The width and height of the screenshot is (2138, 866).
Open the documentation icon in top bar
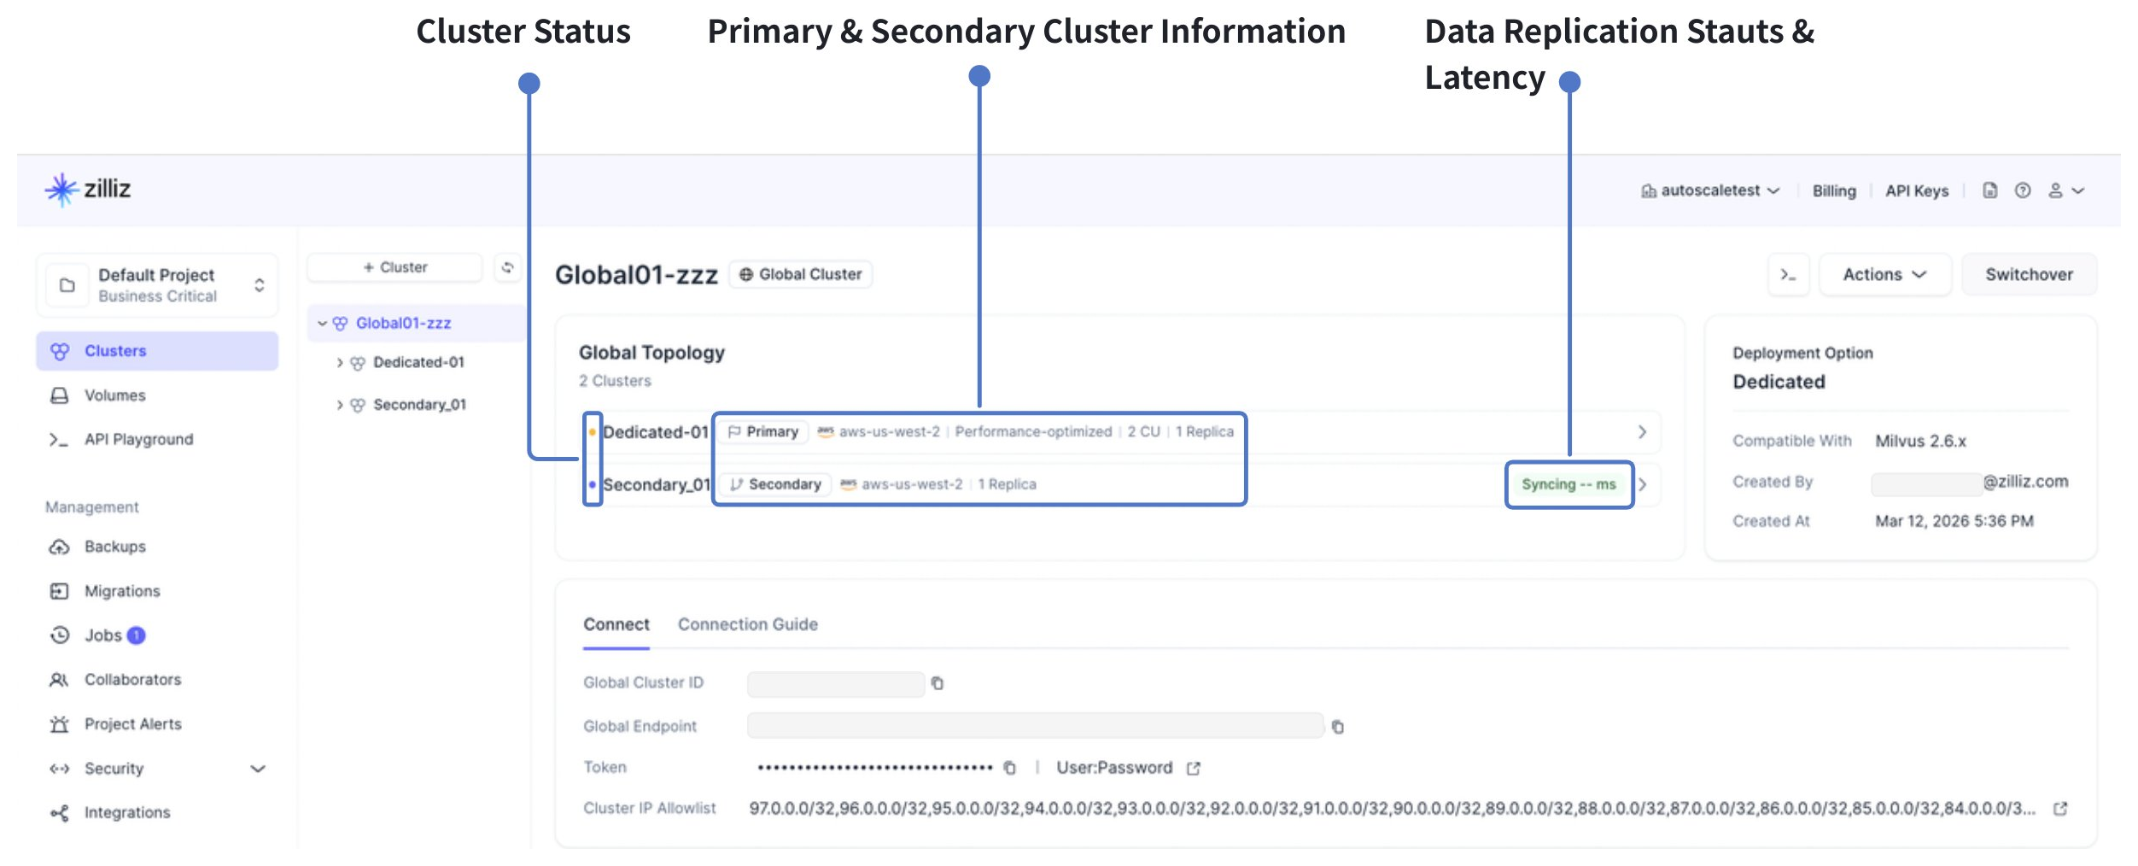[x=1989, y=190]
